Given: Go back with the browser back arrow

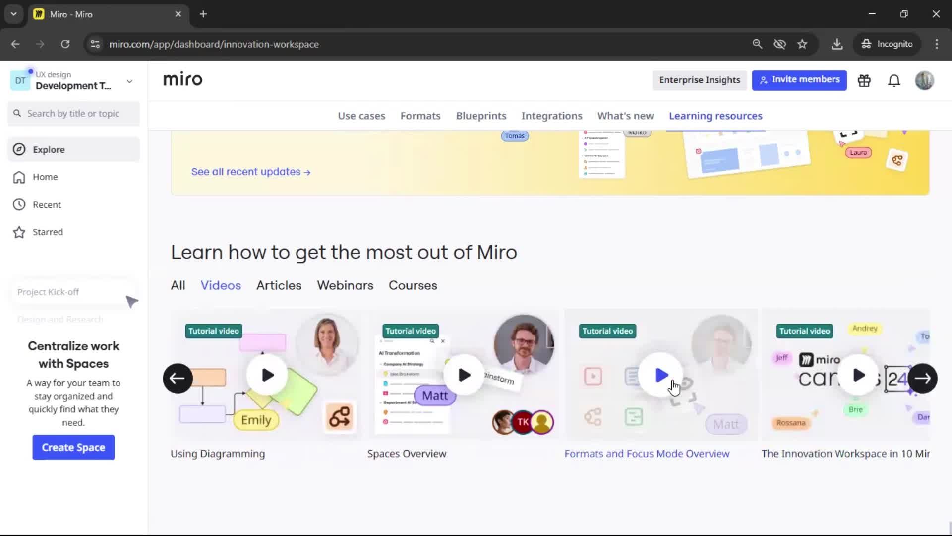Looking at the screenshot, I should [x=15, y=44].
